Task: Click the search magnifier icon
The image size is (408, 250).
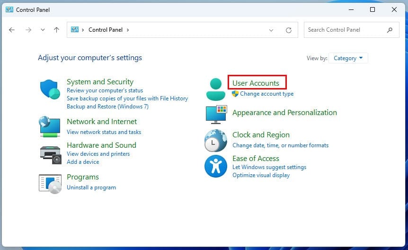Action: coord(390,30)
